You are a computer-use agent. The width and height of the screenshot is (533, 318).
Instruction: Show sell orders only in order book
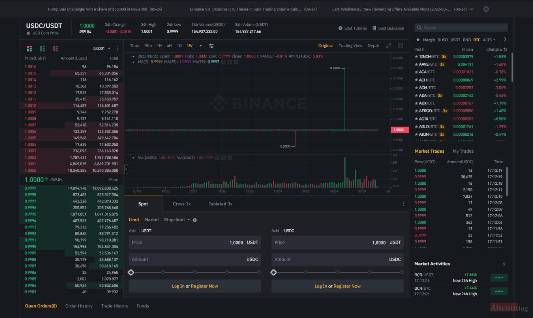[x=55, y=49]
